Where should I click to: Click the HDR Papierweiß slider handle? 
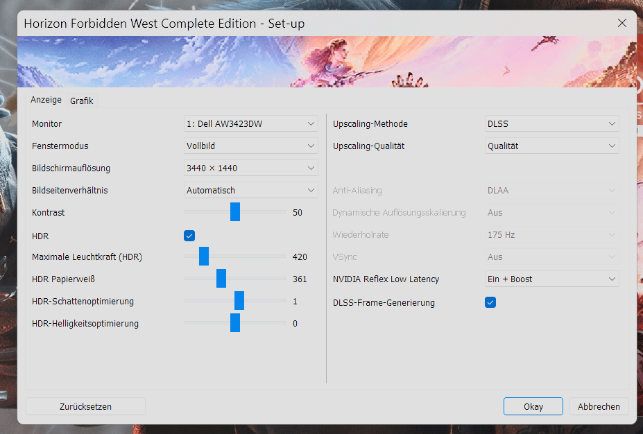click(221, 278)
